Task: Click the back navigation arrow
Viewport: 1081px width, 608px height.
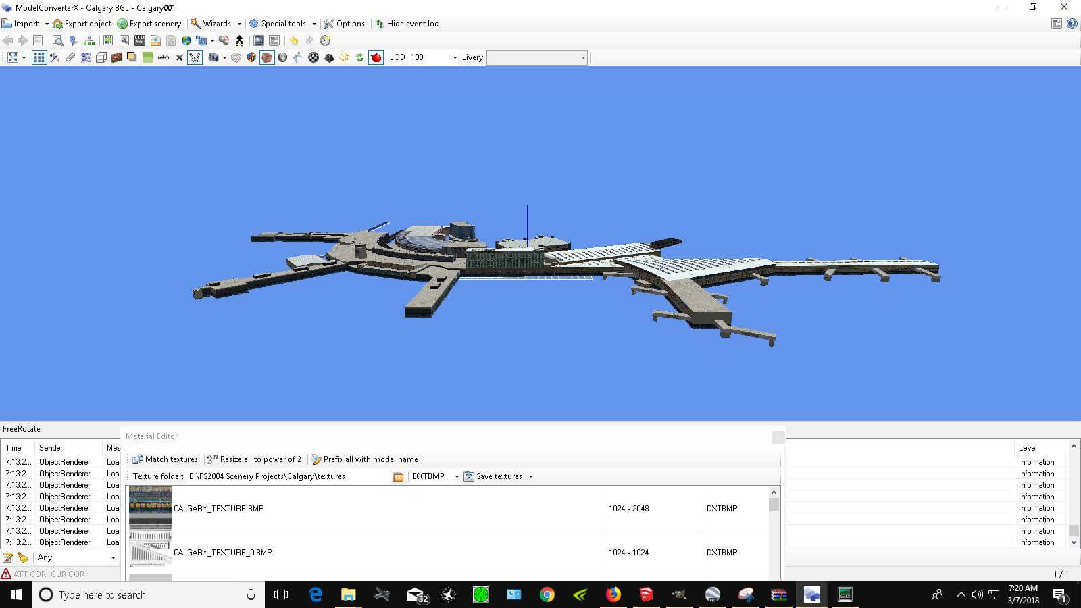Action: pos(7,41)
